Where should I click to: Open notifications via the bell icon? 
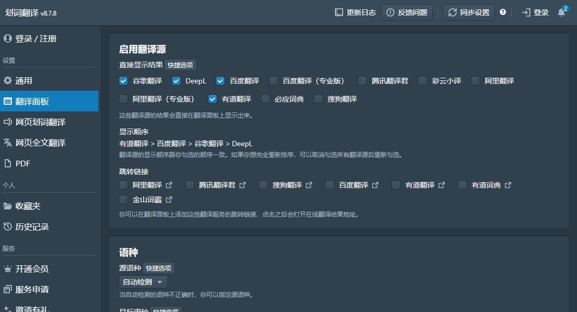[x=561, y=12]
